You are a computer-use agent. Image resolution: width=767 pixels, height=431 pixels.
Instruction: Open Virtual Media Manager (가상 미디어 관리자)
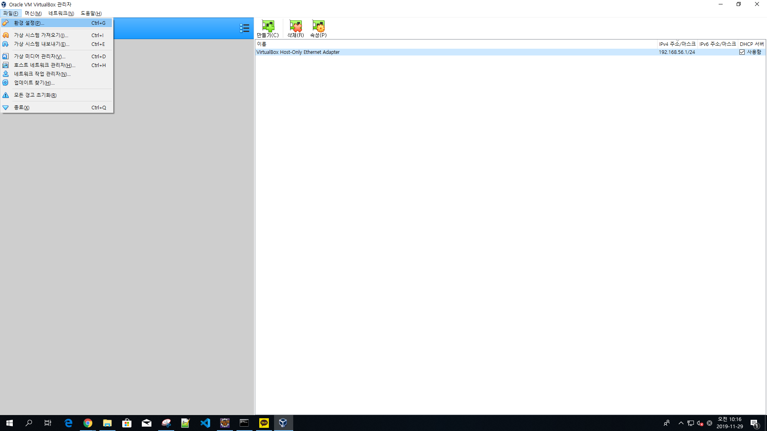point(40,57)
